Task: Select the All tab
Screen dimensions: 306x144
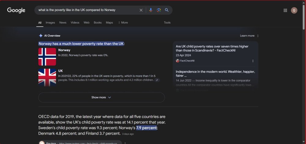Action: 40,23
